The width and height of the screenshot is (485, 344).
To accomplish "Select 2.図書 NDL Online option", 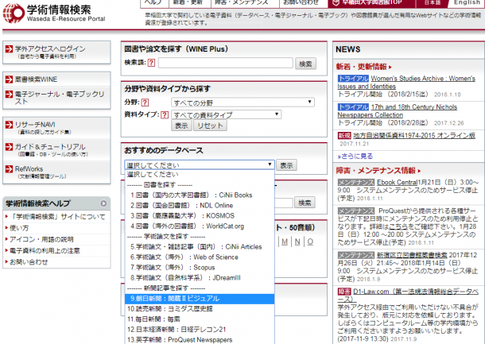I will coord(200,206).
